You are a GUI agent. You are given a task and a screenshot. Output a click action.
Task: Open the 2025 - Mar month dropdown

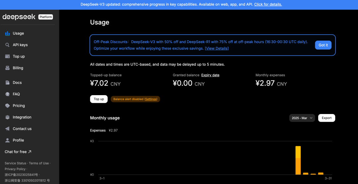click(x=302, y=118)
